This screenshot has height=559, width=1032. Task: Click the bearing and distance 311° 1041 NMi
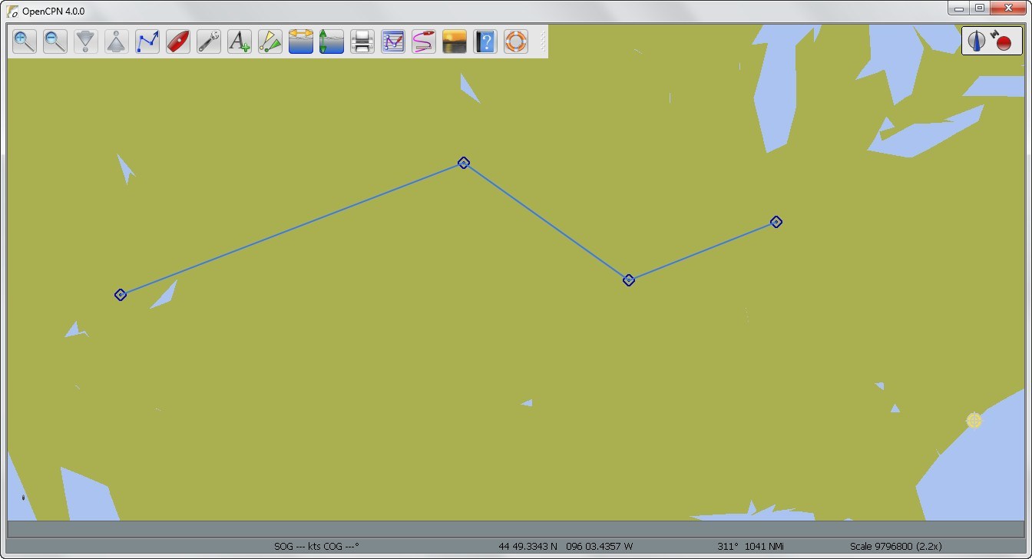coord(750,547)
